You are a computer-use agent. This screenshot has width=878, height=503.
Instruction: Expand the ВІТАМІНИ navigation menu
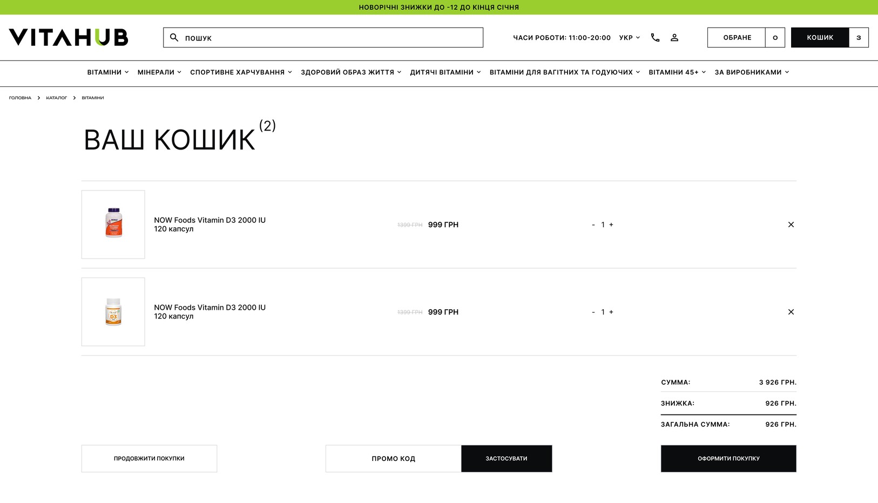[x=108, y=72]
